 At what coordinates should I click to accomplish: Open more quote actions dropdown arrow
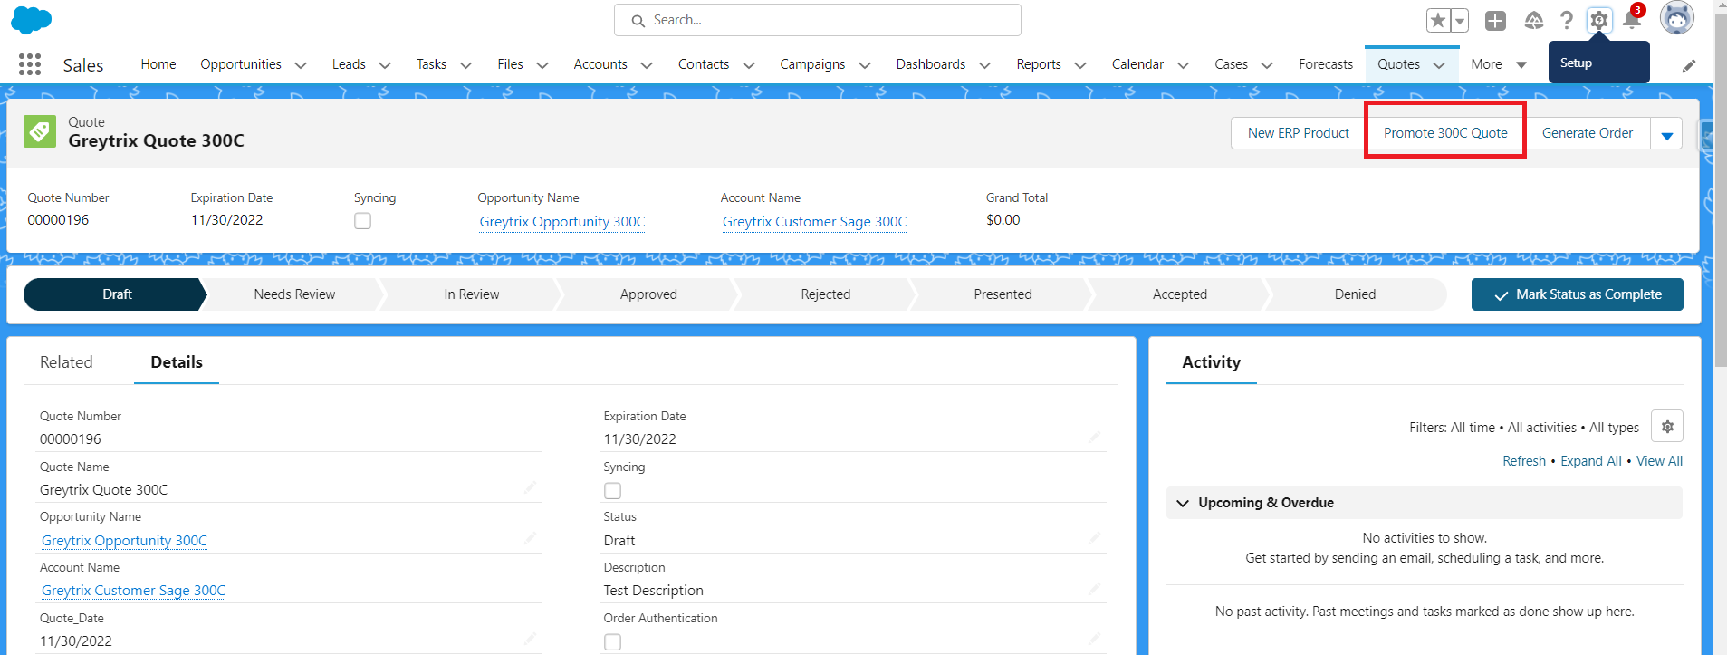pos(1667,134)
